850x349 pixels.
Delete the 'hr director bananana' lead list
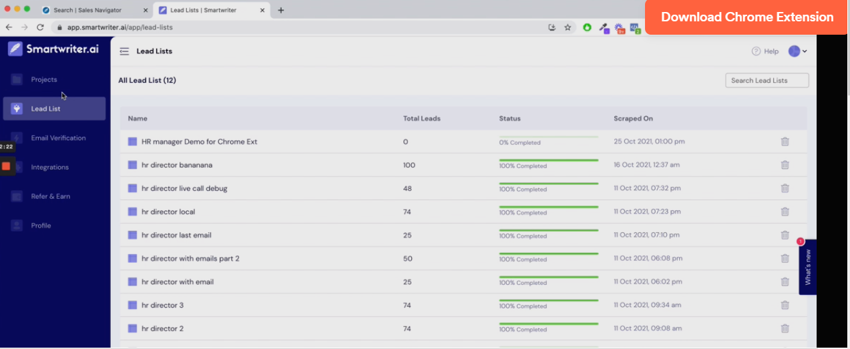click(785, 165)
